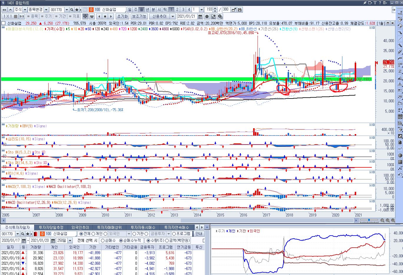Screen dimensions: 403x275
Task: Click the stock search magnifier in top toolbar
Action: click(72, 10)
